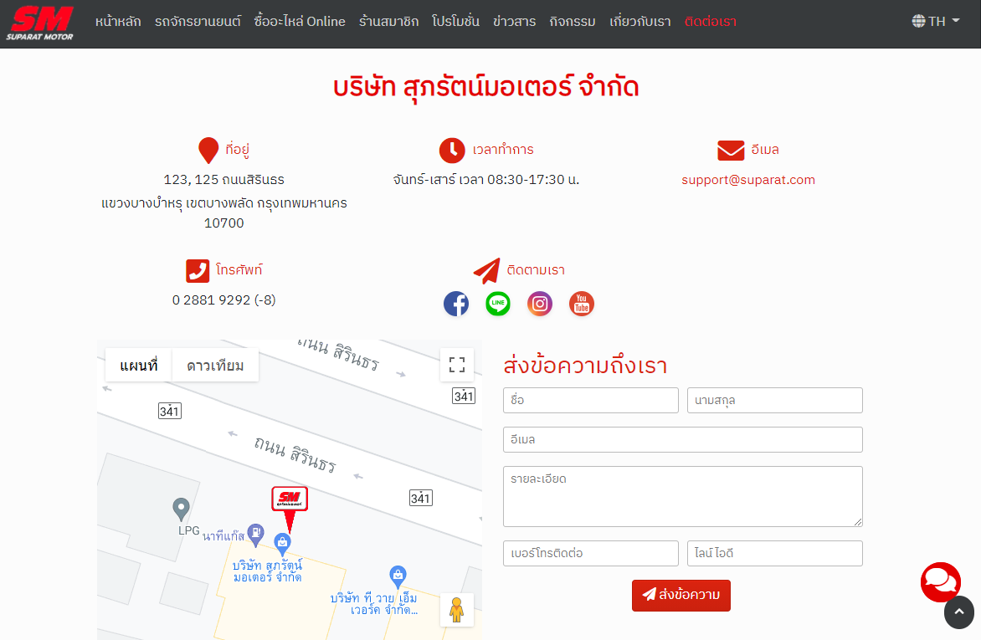Click the scroll-to-top arrow button

point(959,612)
